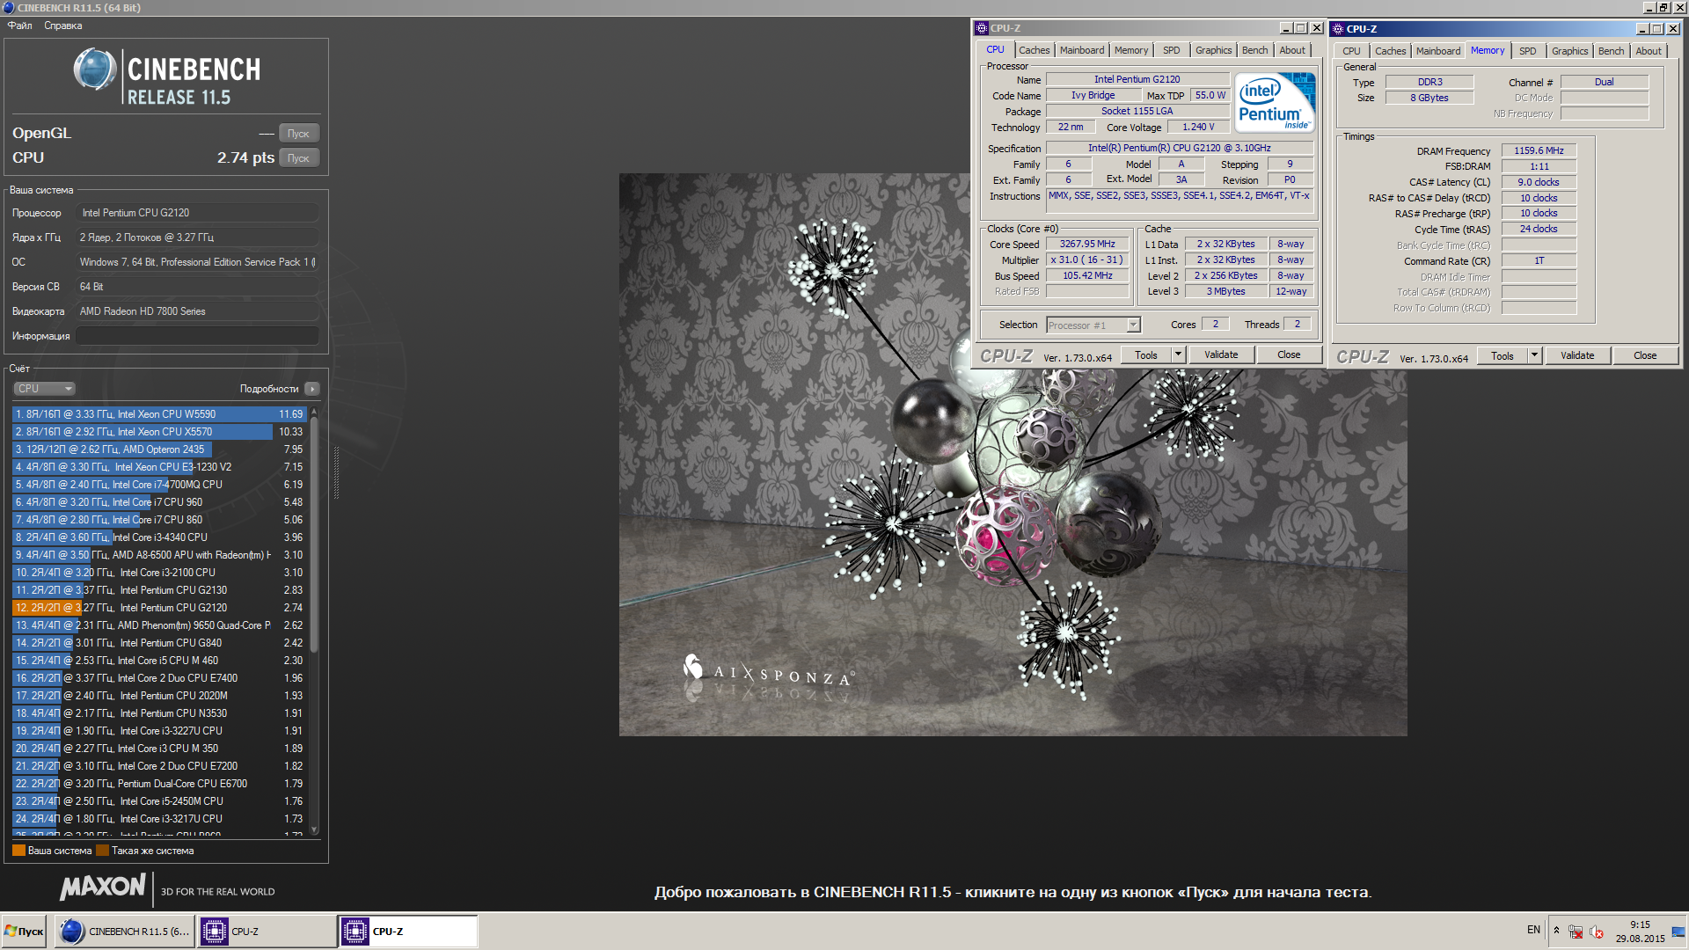Click the brown Такая же система legend swatch
1689x950 pixels.
[102, 851]
